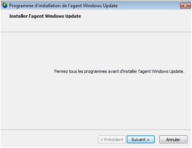The width and height of the screenshot is (192, 148).
Task: Click the separator line above the buttons
Action: pyautogui.click(x=96, y=130)
